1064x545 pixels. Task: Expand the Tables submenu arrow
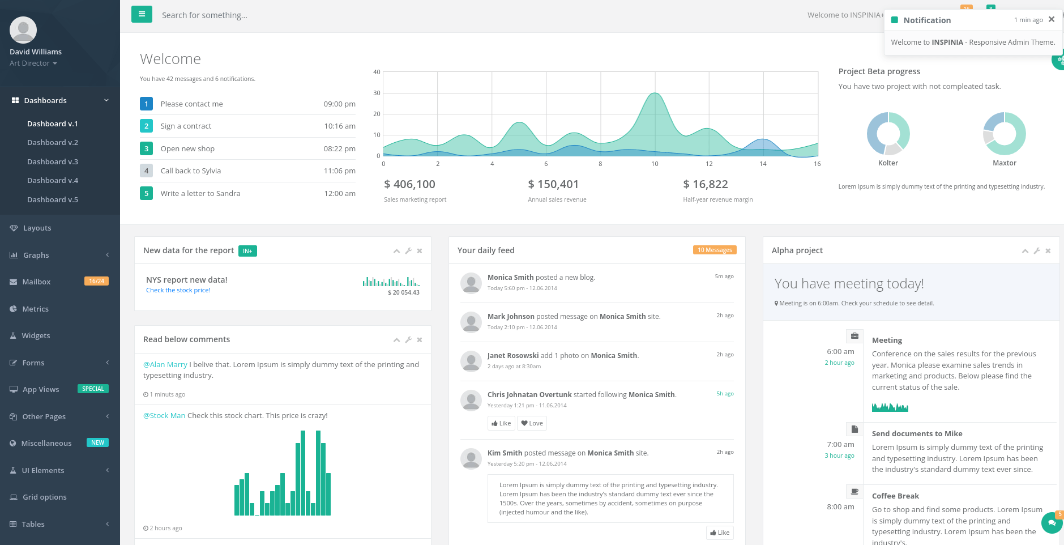[107, 524]
